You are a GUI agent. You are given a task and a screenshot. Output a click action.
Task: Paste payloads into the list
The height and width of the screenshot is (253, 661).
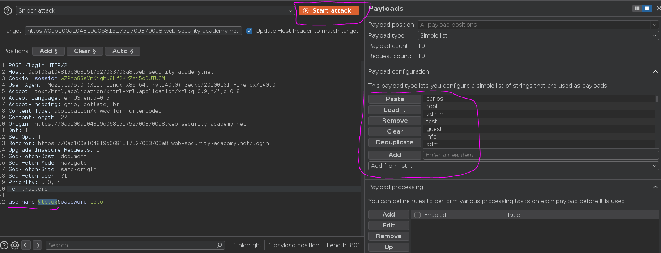click(x=395, y=99)
